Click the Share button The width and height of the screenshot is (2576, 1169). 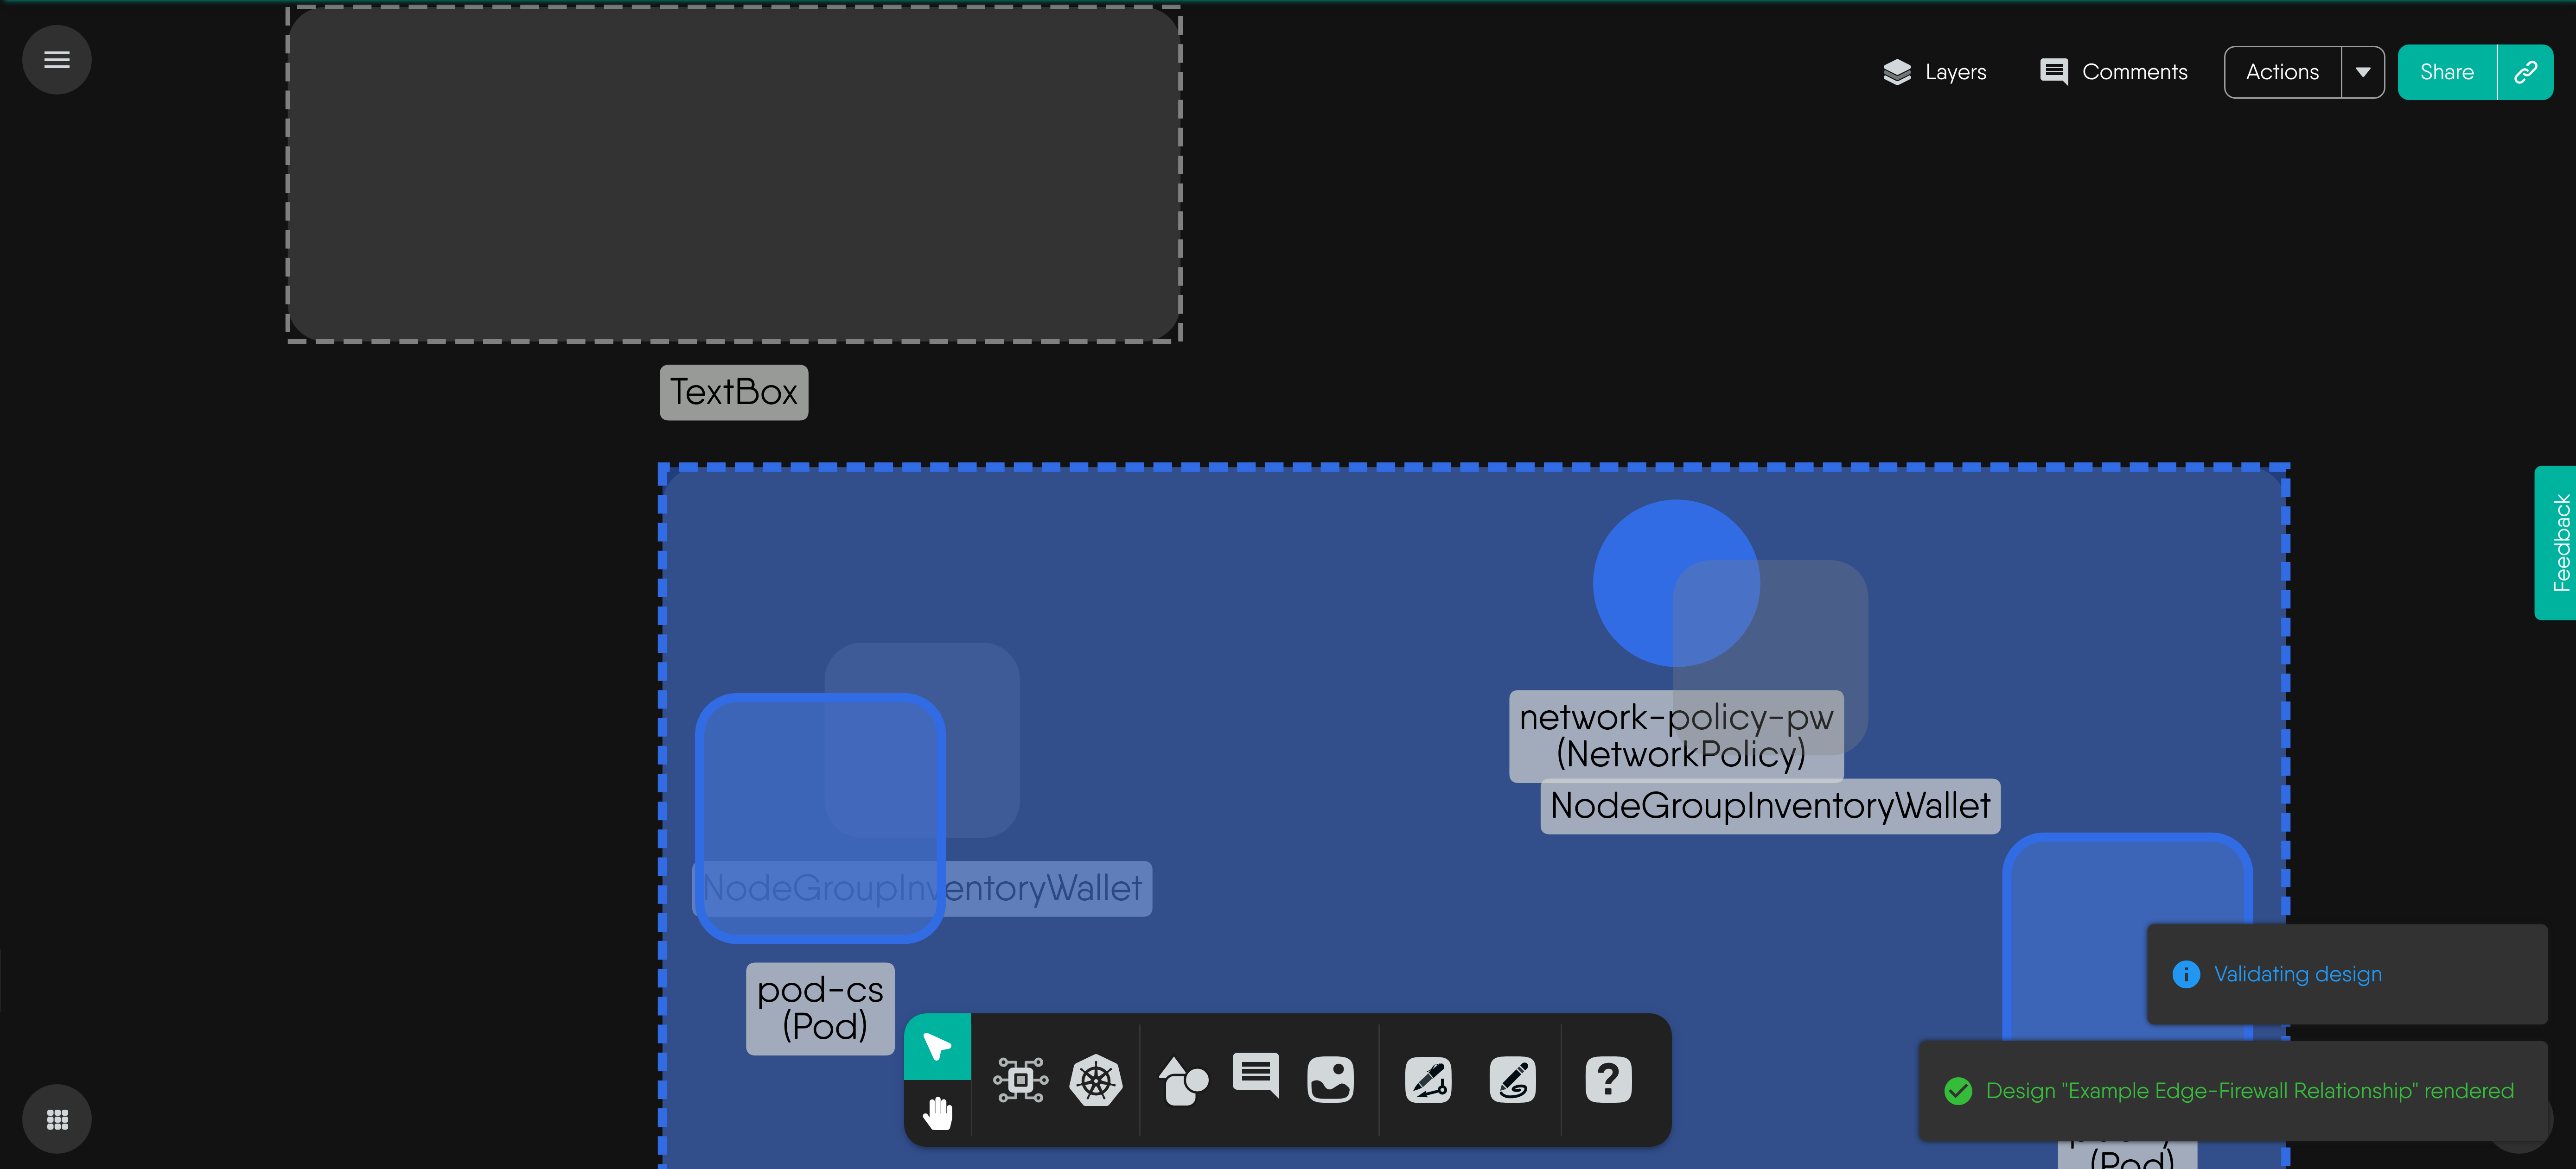(2446, 72)
